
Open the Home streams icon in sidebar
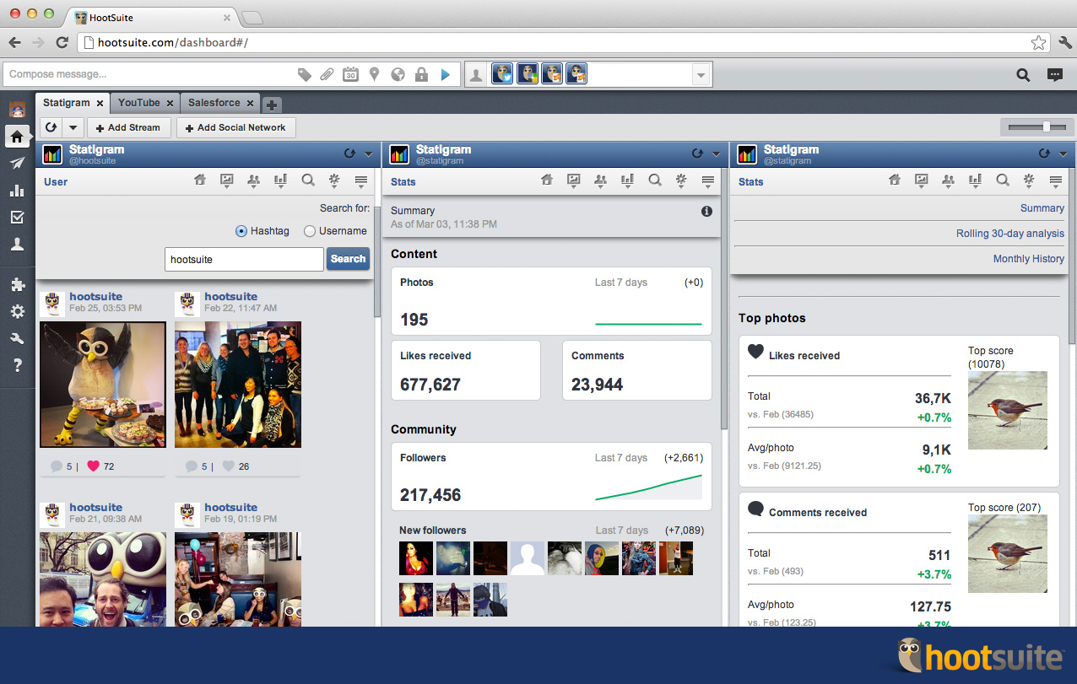pyautogui.click(x=17, y=136)
